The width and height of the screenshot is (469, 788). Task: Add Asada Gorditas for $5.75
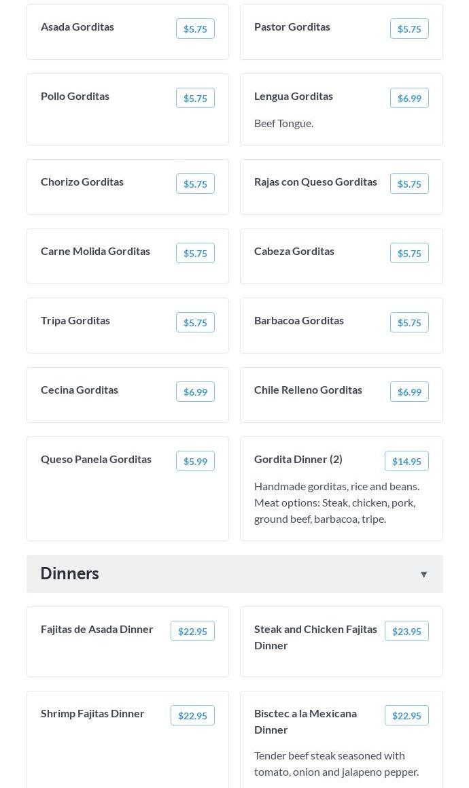coord(195,29)
